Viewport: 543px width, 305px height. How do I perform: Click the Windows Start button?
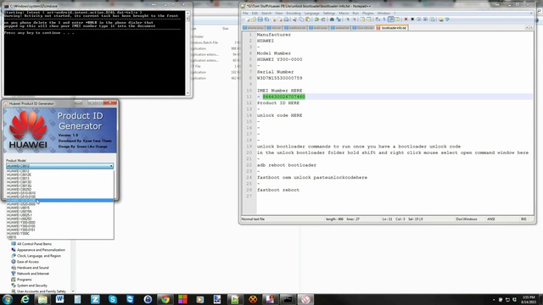[x=8, y=299]
